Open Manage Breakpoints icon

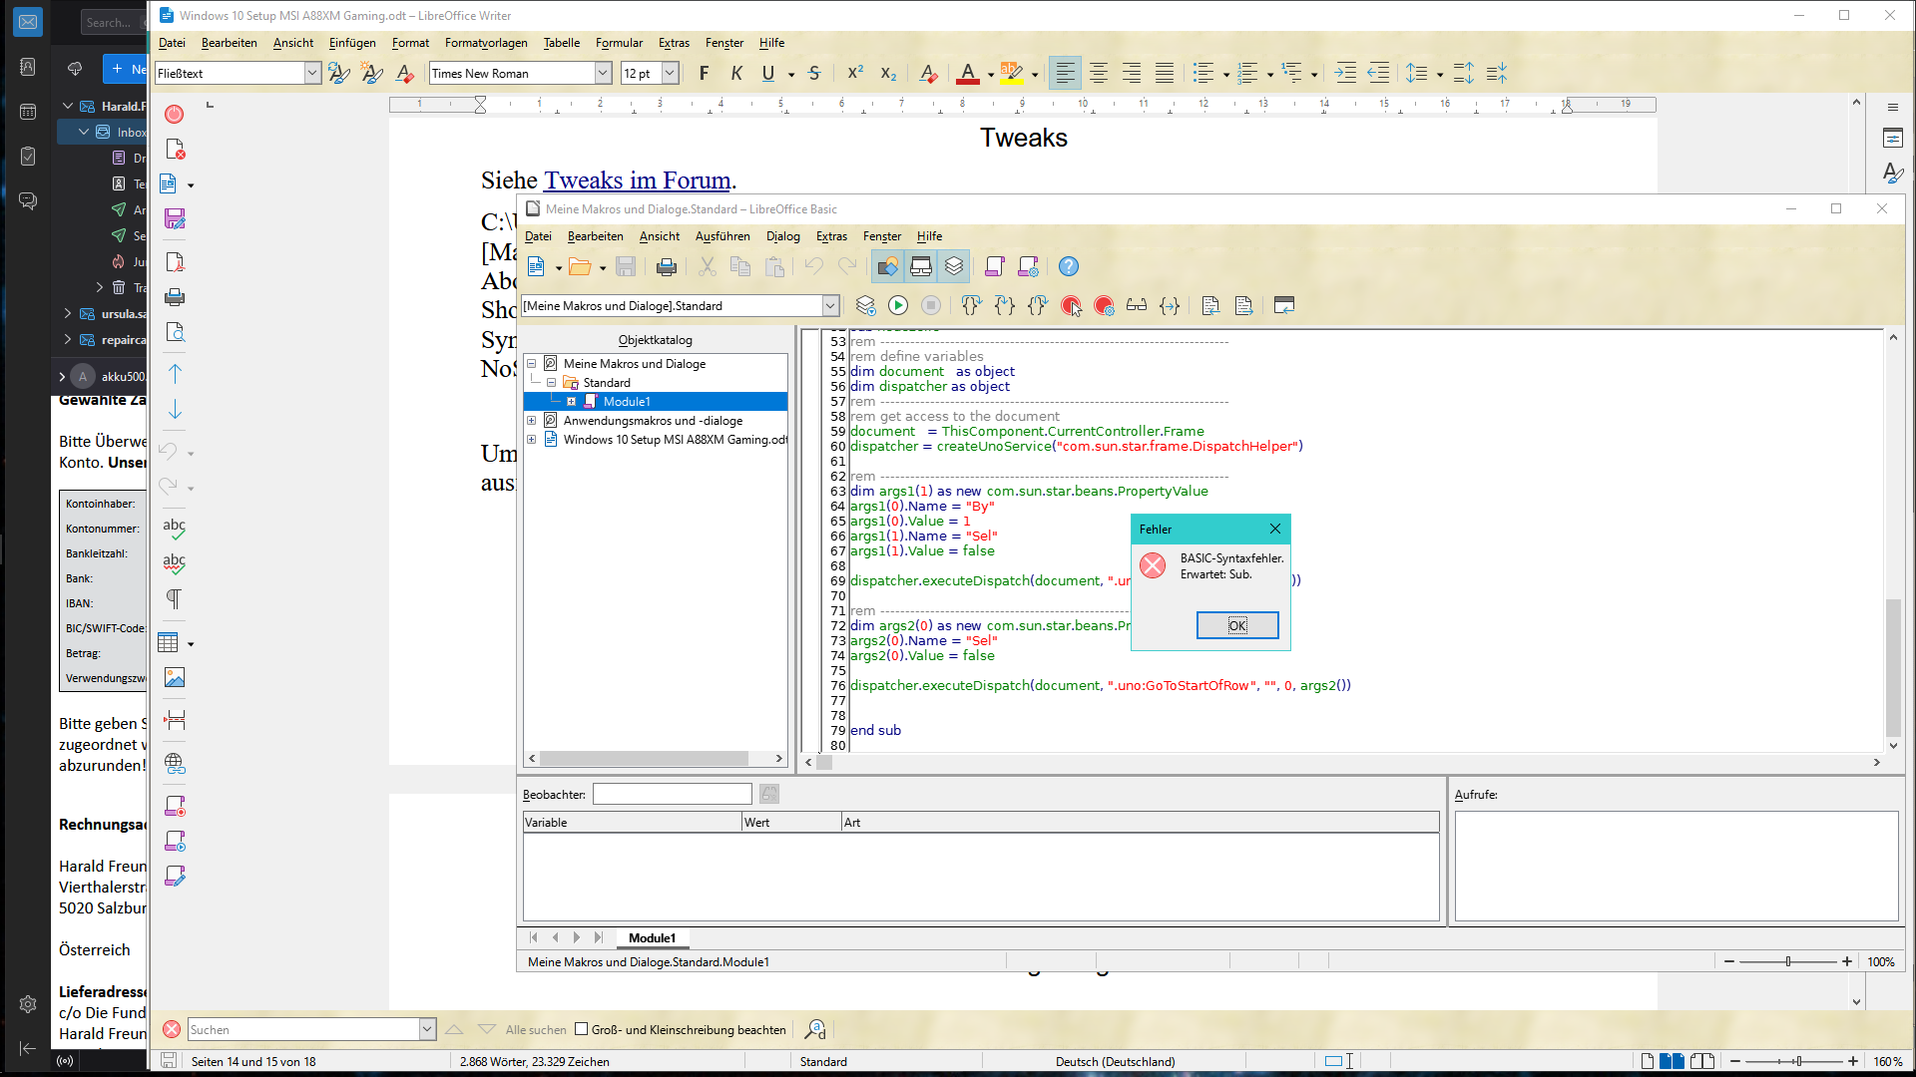[1104, 306]
